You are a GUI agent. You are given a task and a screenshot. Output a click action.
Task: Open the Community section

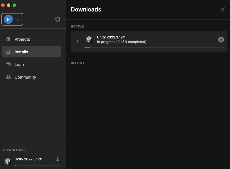coord(25,77)
